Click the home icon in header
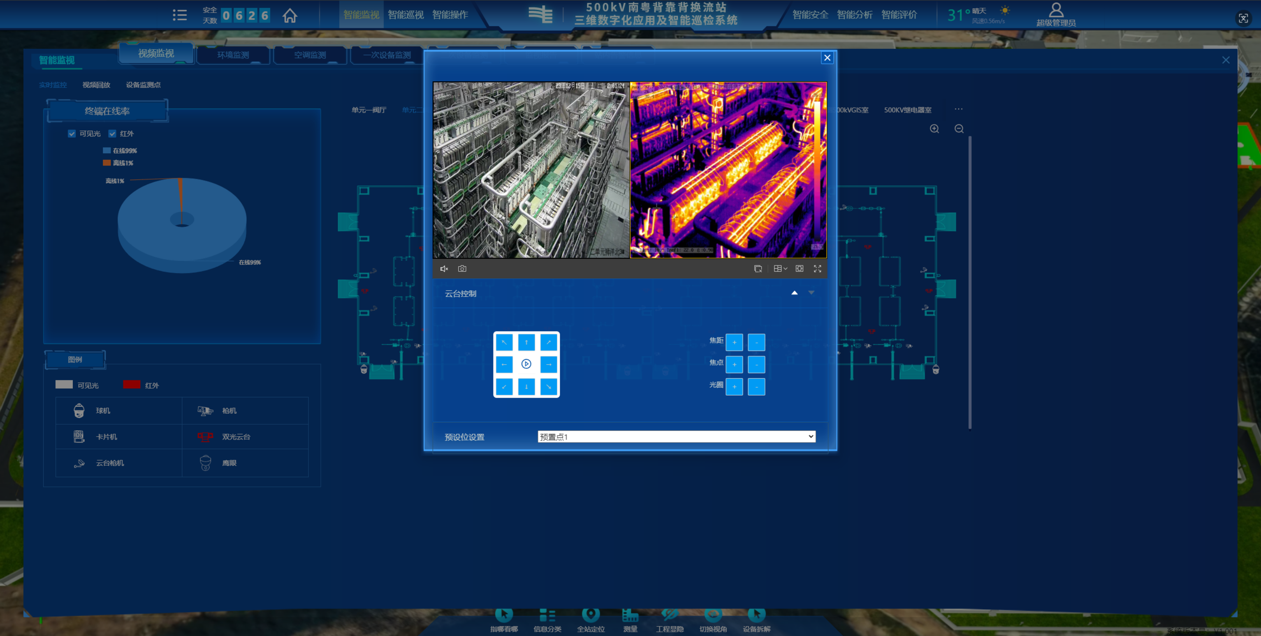This screenshot has height=636, width=1261. (x=289, y=16)
